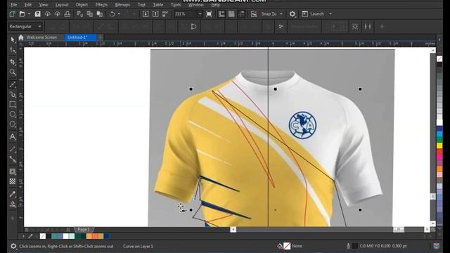450x253 pixels.
Task: Toggle the Snap off icon
Action: [x=254, y=14]
